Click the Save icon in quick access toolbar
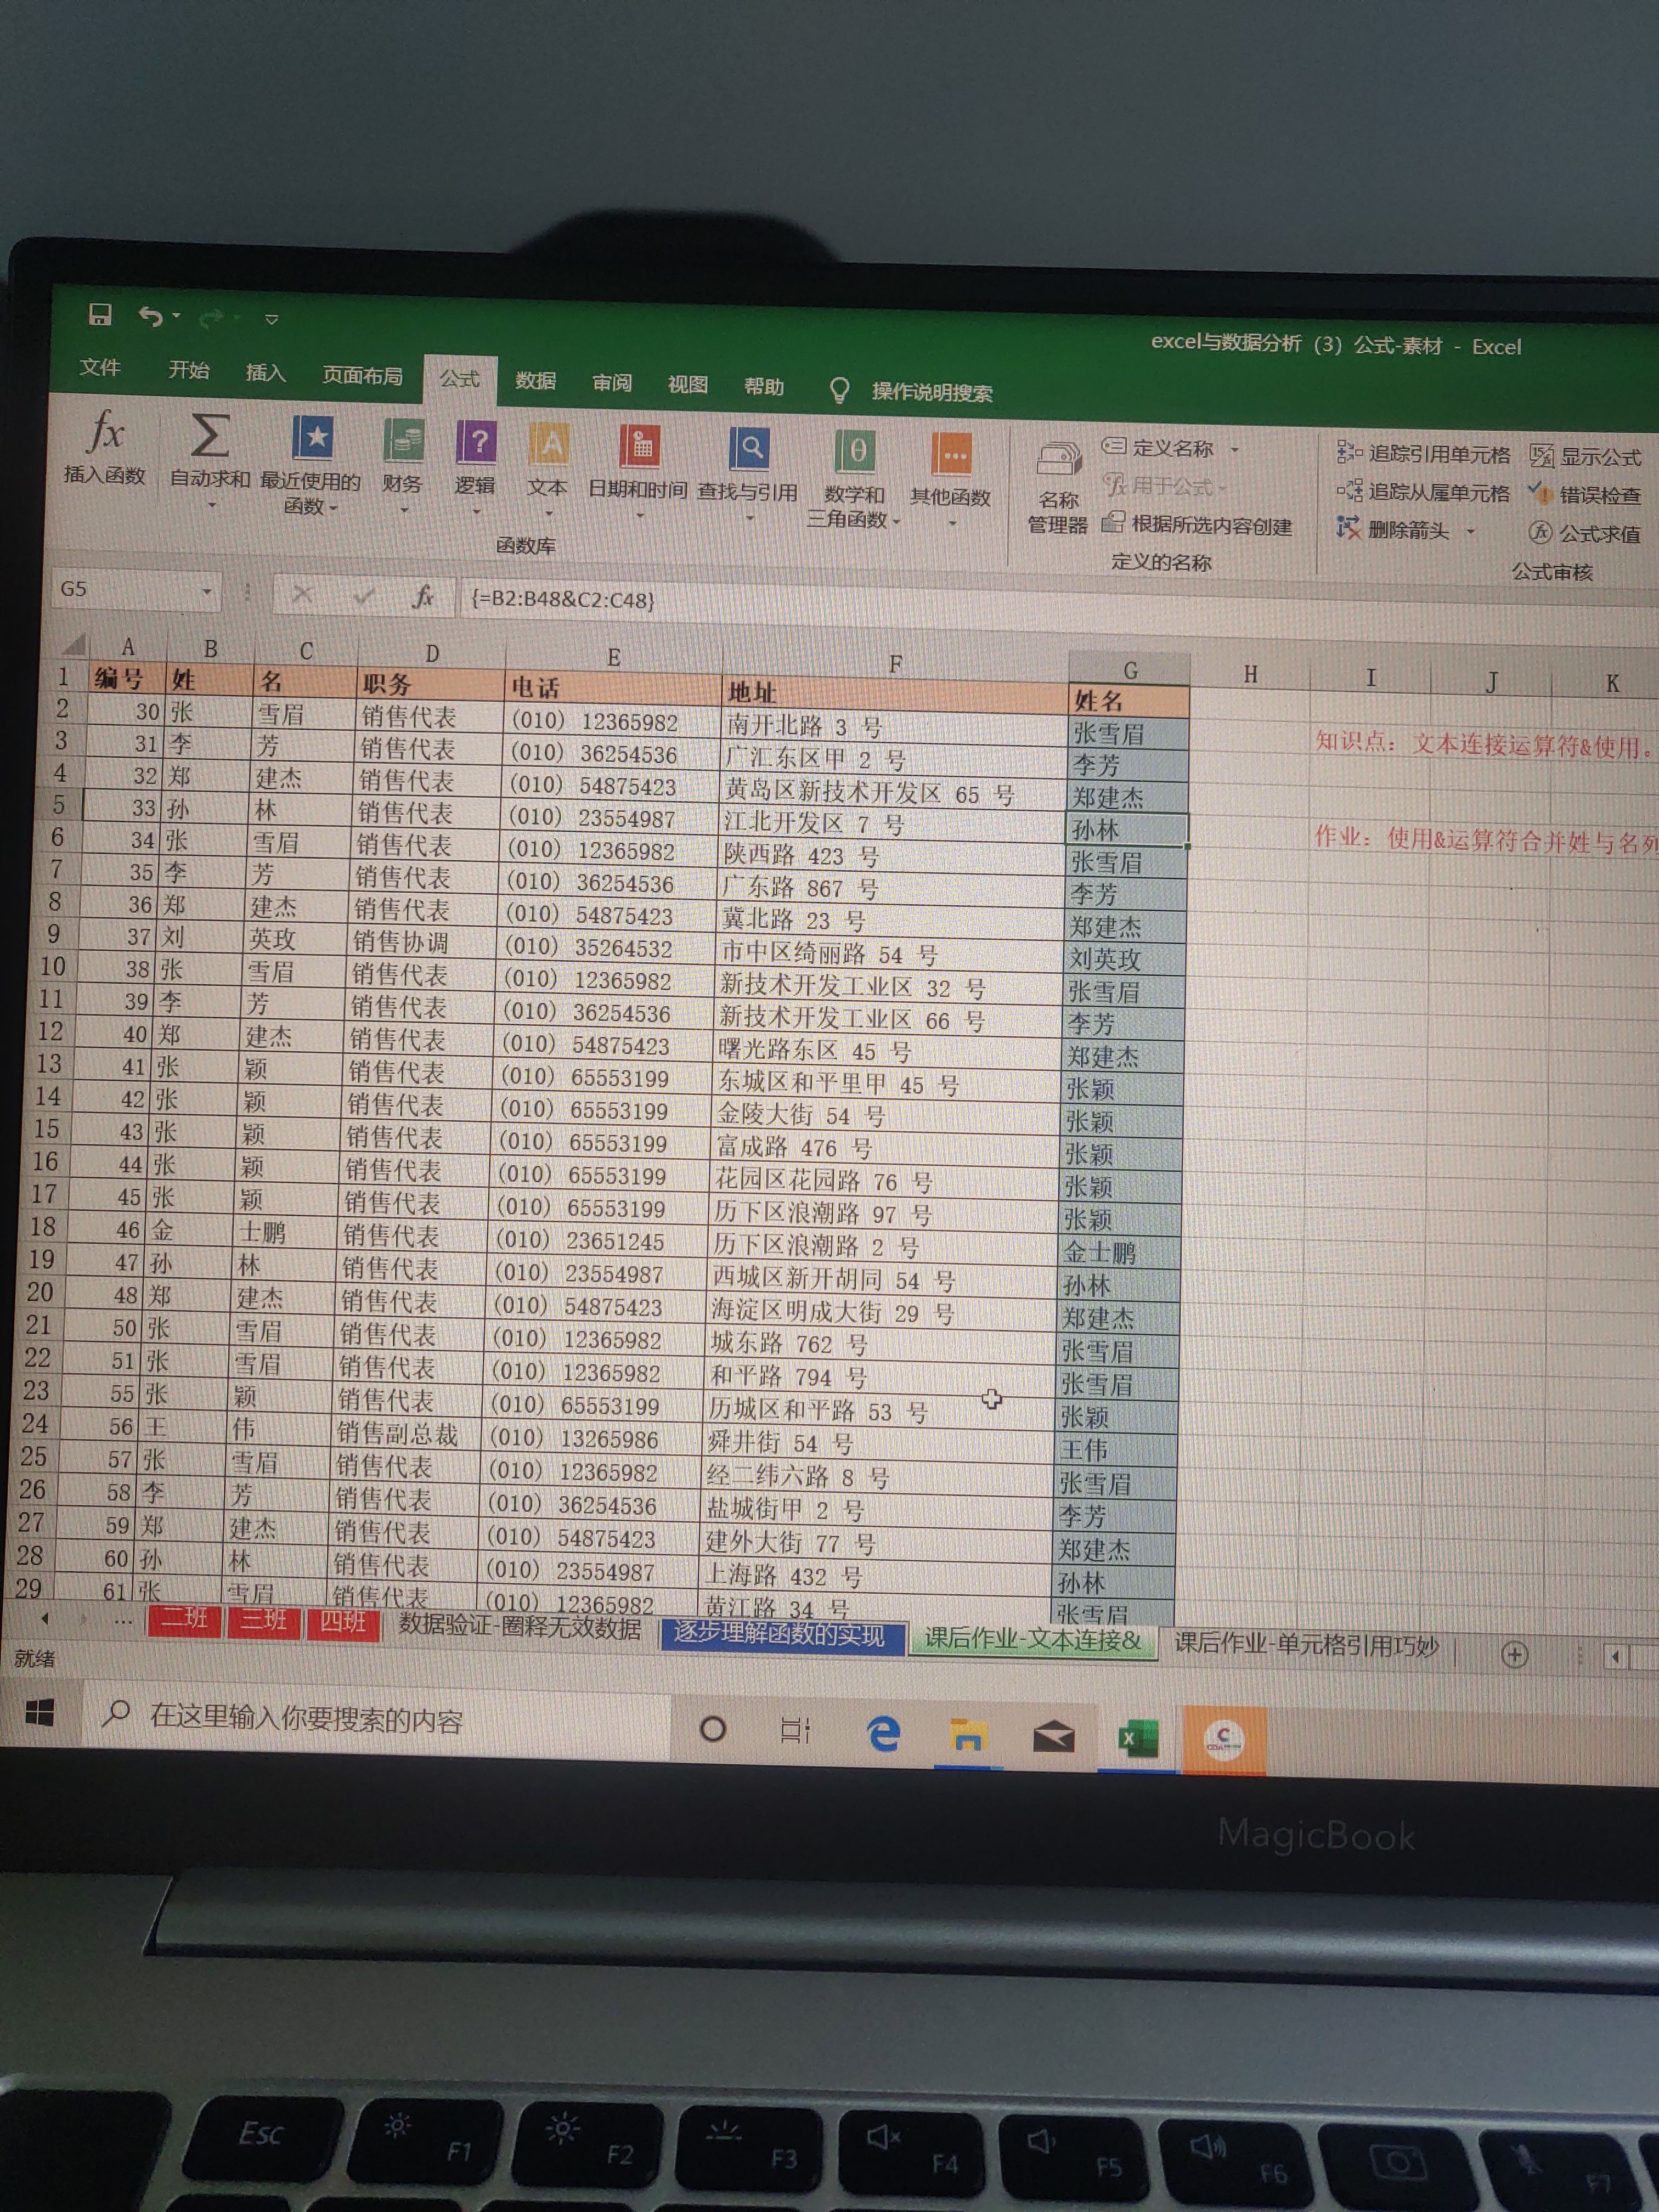This screenshot has width=1659, height=2212. (x=100, y=315)
